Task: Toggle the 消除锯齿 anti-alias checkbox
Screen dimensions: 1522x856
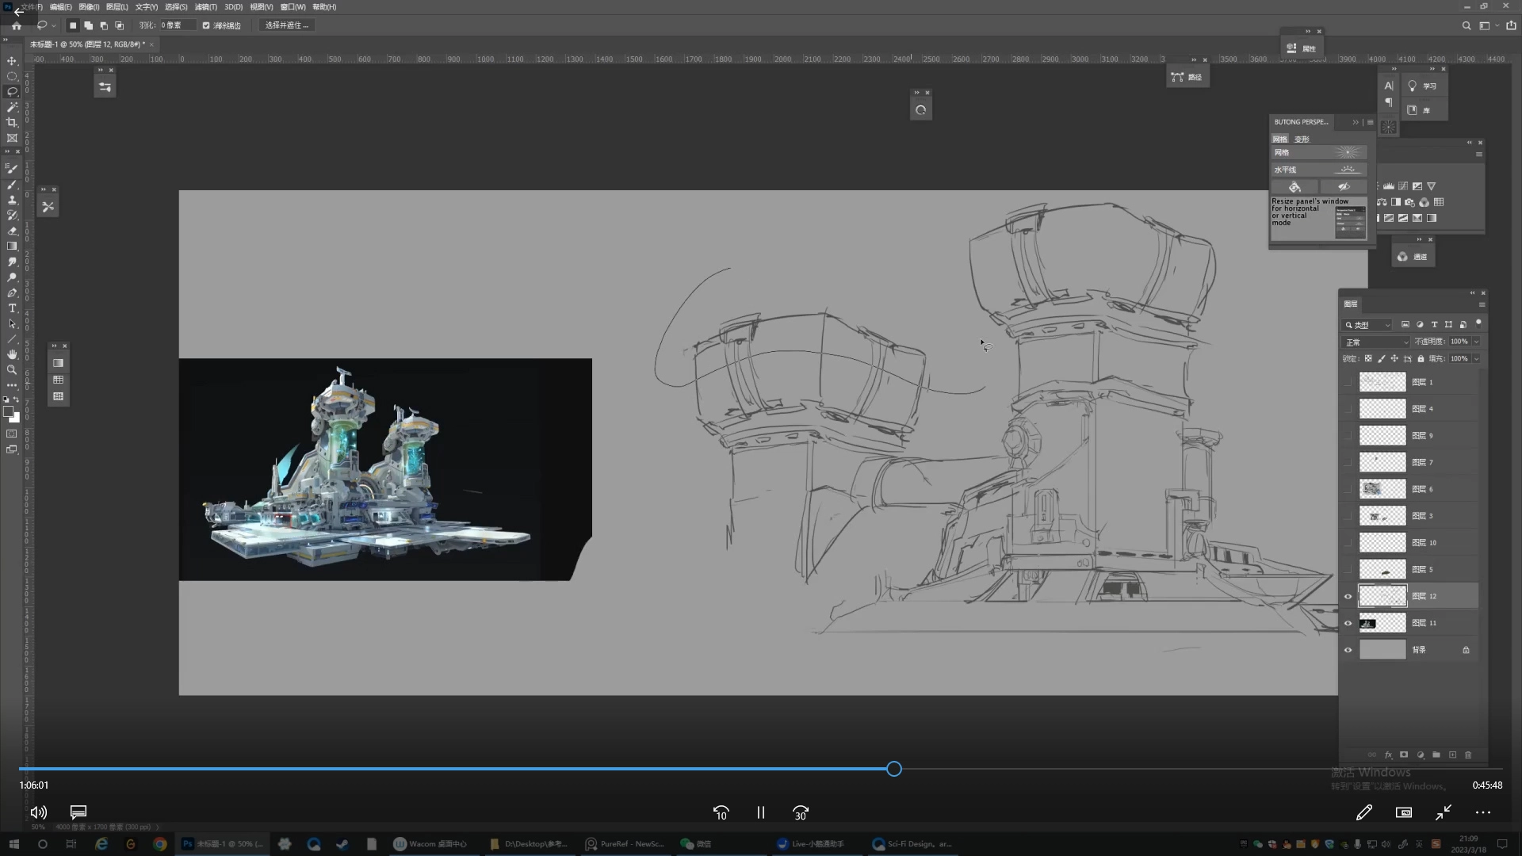Action: (206, 25)
